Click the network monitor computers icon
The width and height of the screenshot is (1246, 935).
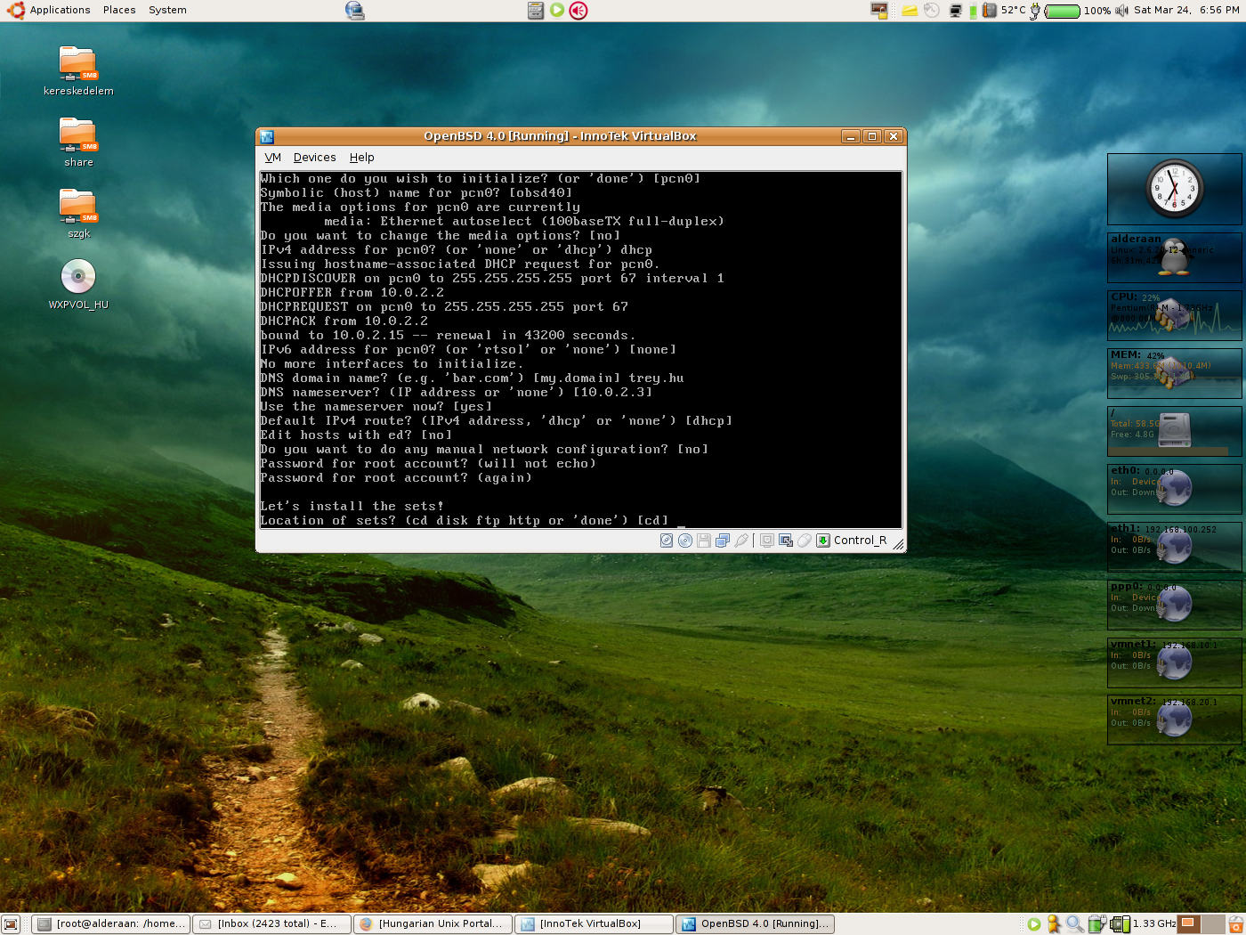point(956,11)
